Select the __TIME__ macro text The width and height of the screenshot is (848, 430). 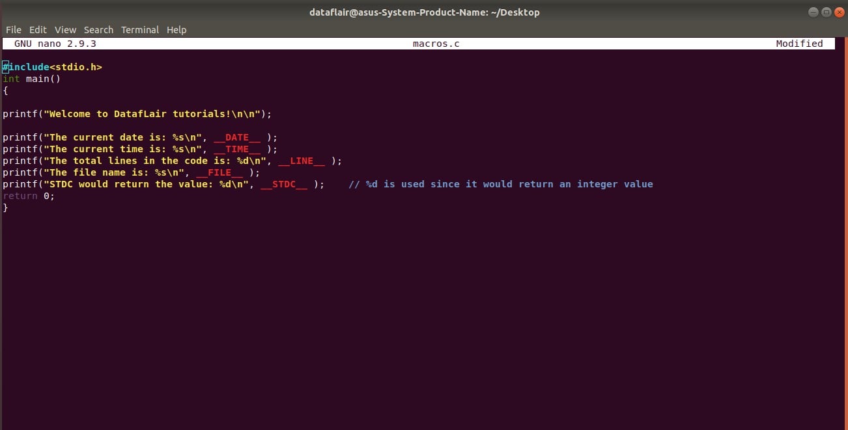point(238,149)
